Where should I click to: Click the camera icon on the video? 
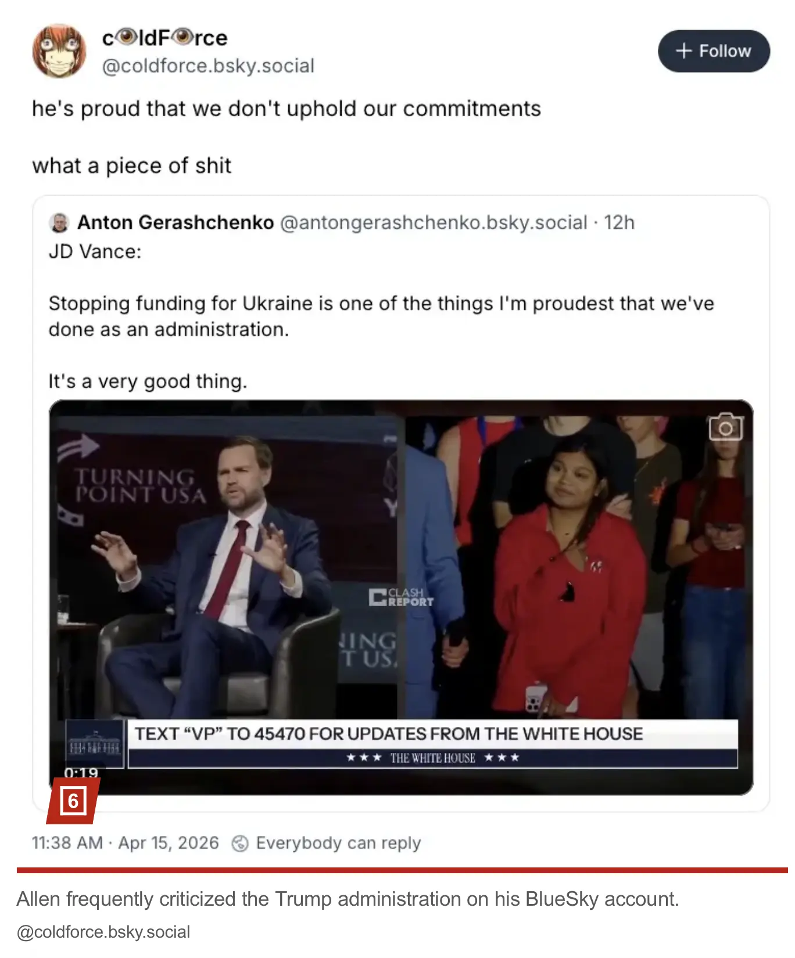[725, 427]
